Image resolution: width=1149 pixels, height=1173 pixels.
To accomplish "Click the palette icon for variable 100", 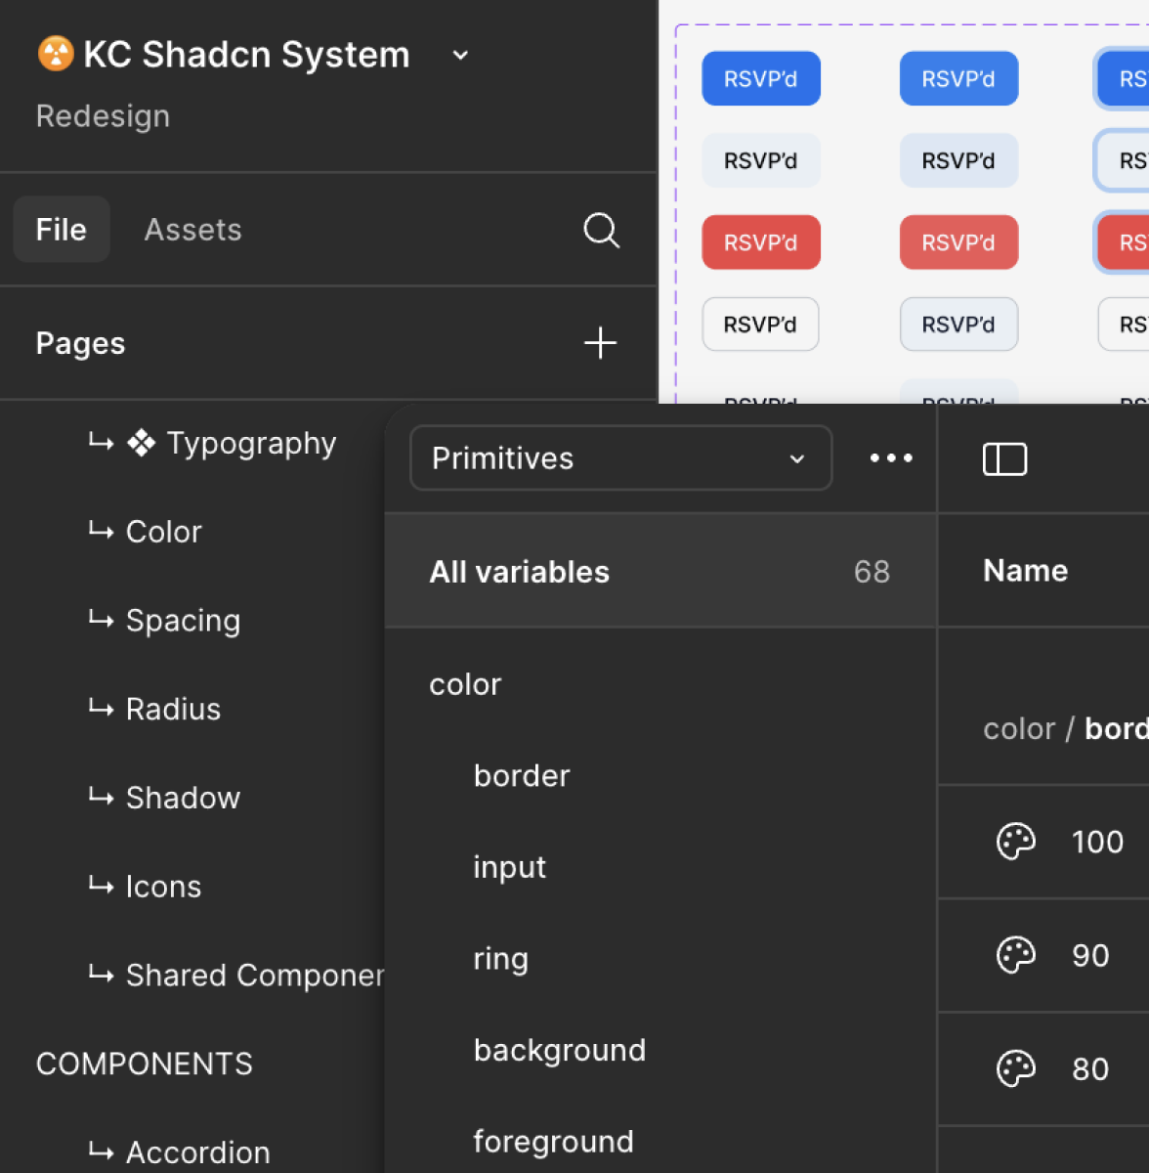I will point(1015,842).
